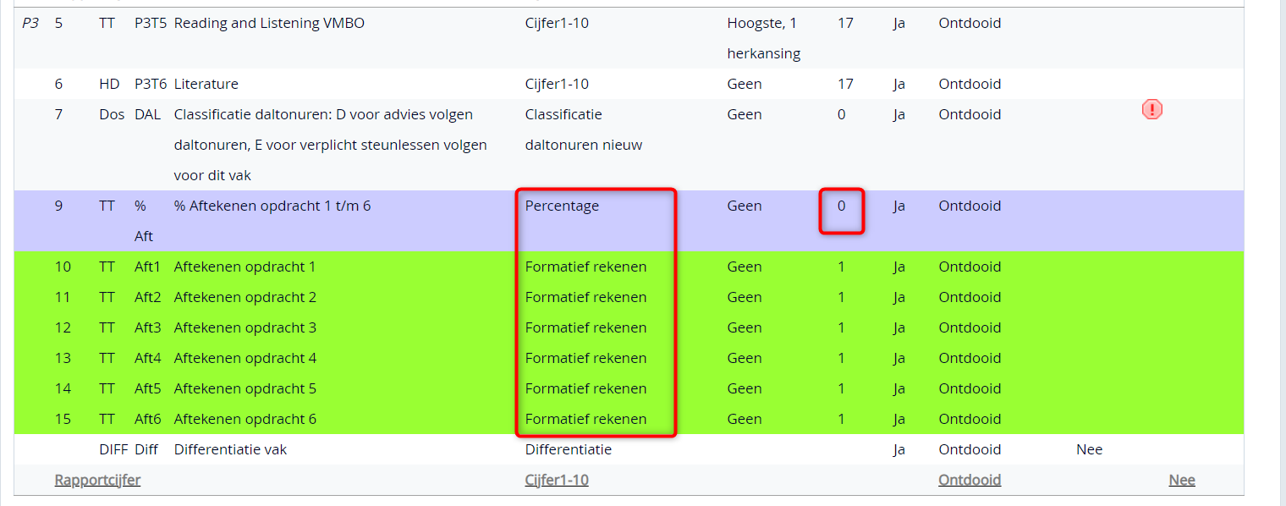Click the Percentage scale cell
The width and height of the screenshot is (1286, 506).
click(x=562, y=206)
